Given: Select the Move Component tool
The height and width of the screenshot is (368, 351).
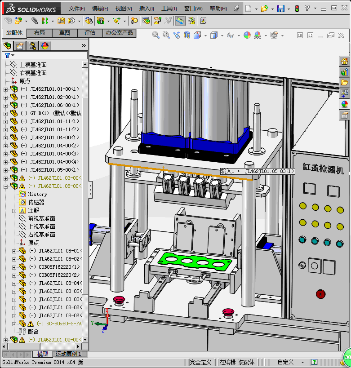Looking at the screenshot, I should coord(71,21).
